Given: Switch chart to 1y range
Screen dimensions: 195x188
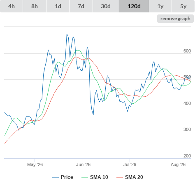Looking at the screenshot, I should 160,6.
